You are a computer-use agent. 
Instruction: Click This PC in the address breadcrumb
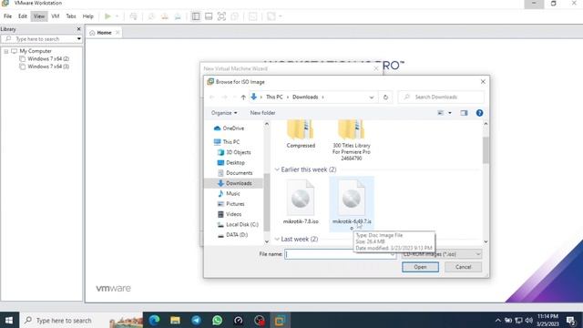tap(274, 97)
